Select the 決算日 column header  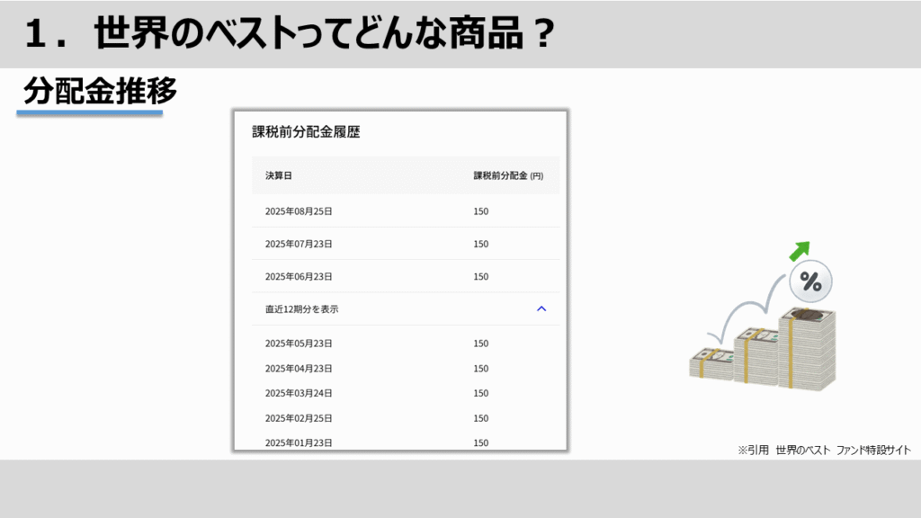tap(279, 175)
